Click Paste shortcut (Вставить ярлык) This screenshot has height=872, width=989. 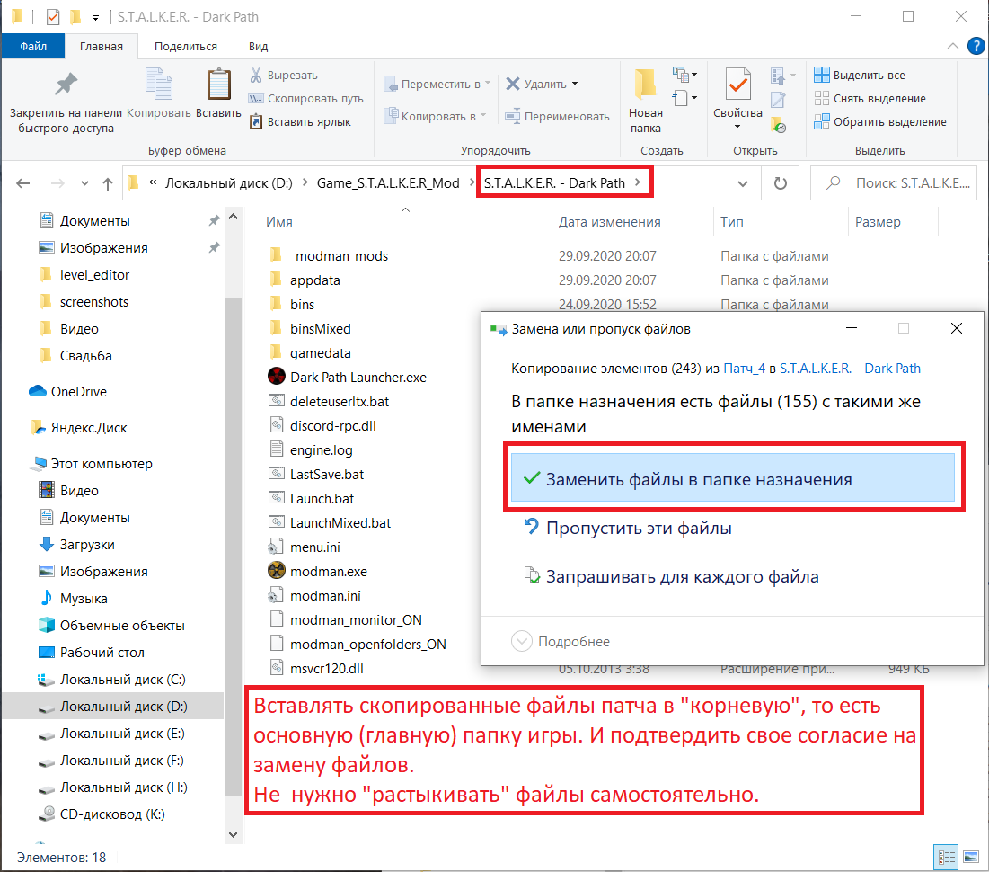pyautogui.click(x=300, y=122)
